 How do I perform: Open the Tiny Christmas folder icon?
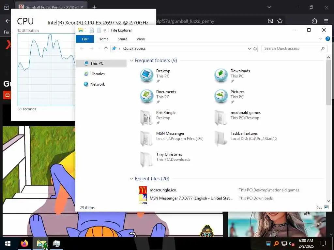coord(146,159)
